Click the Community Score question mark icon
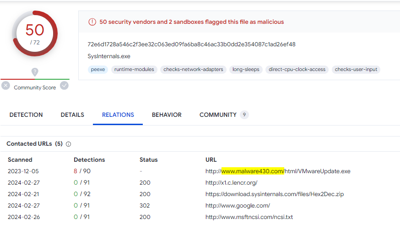Image resolution: width=400 pixels, height=230 pixels. tap(35, 72)
